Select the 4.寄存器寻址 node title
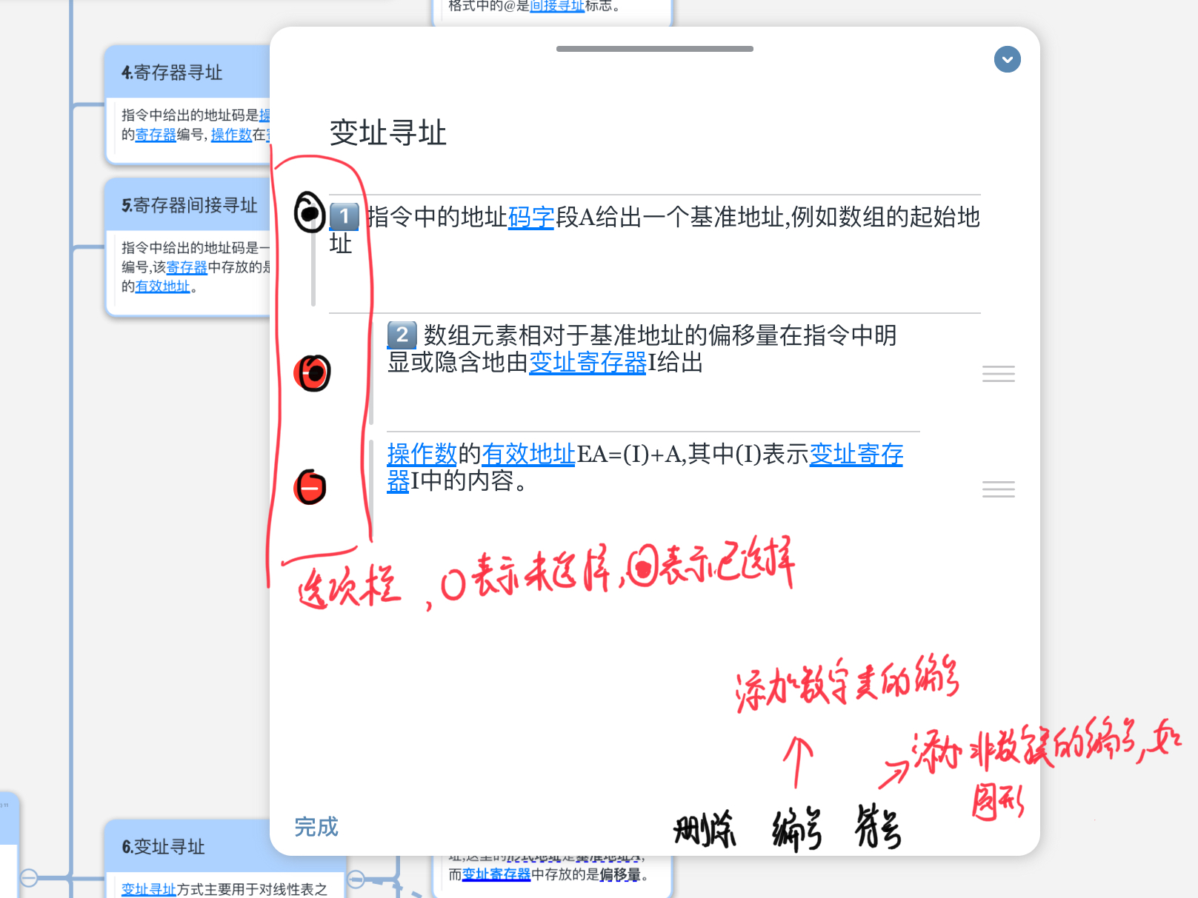Viewport: 1198px width, 898px height. click(172, 73)
